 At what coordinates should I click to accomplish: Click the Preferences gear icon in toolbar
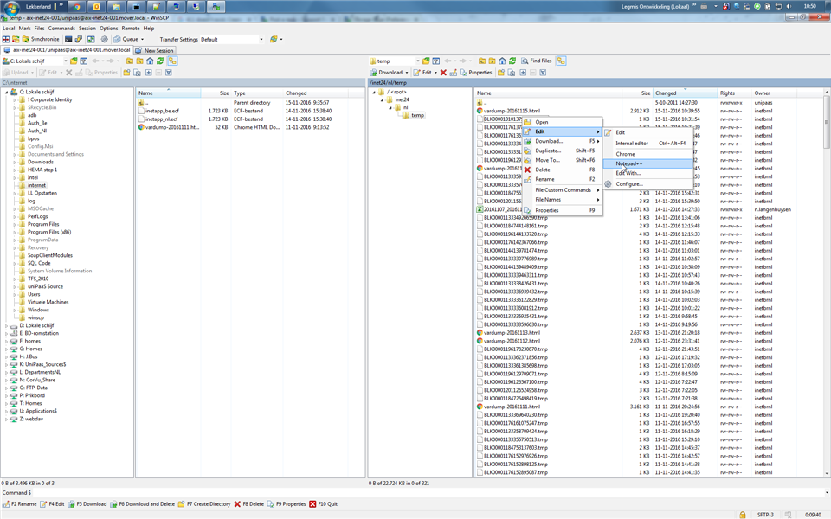coord(105,39)
